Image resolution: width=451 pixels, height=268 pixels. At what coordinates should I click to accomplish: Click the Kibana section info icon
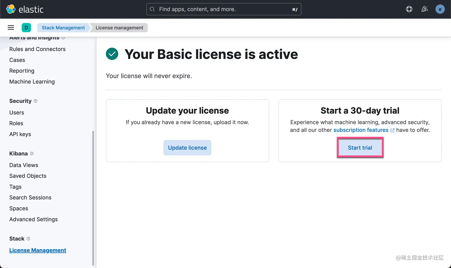[x=32, y=154]
